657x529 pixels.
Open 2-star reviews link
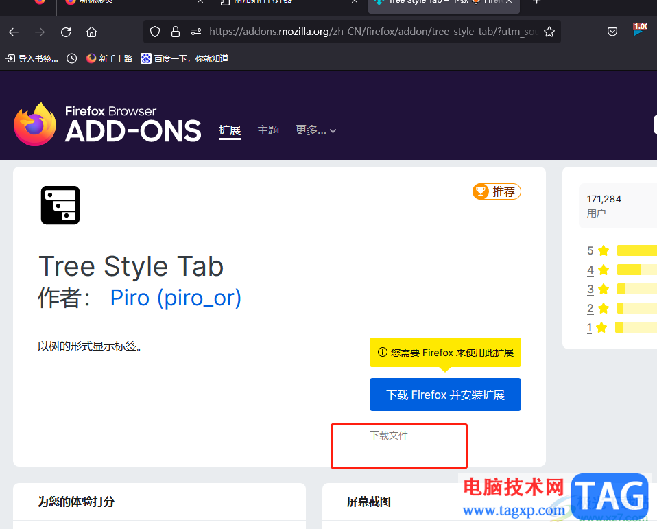(x=590, y=309)
